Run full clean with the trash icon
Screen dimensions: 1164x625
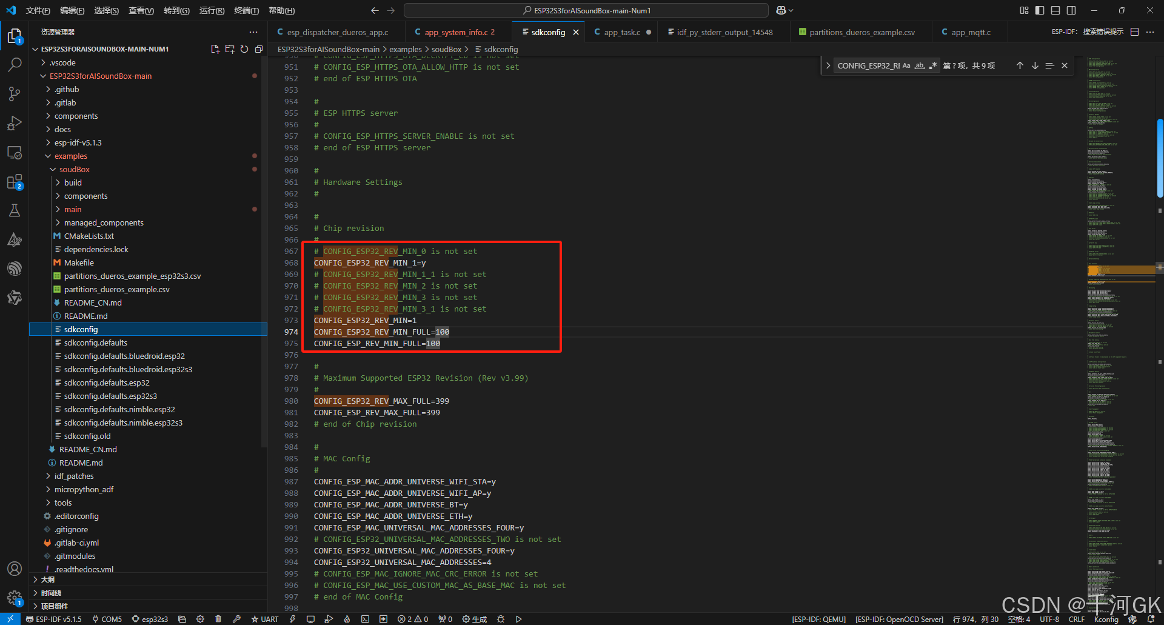218,619
